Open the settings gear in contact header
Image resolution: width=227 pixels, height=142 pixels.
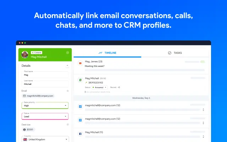[x=67, y=53]
